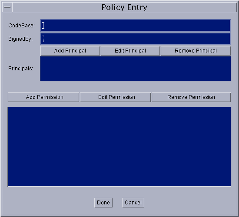Dismiss the dialog with Cancel
The width and height of the screenshot is (239, 217).
pyautogui.click(x=133, y=203)
